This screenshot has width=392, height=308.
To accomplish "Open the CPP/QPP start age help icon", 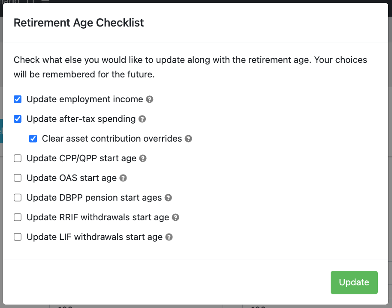I will tap(143, 158).
